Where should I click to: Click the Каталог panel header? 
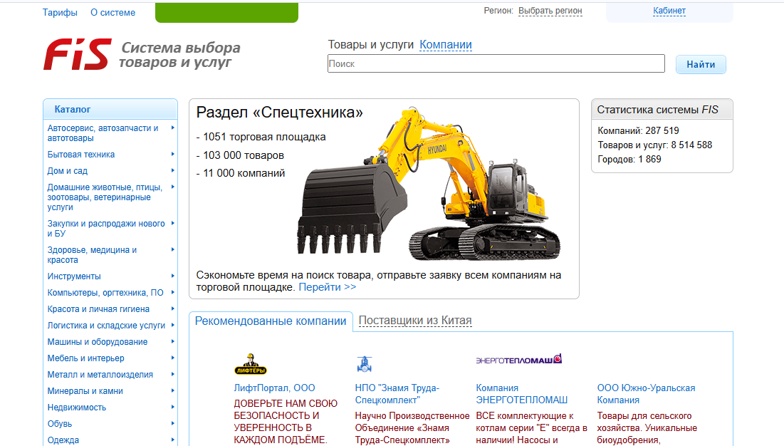pos(110,108)
